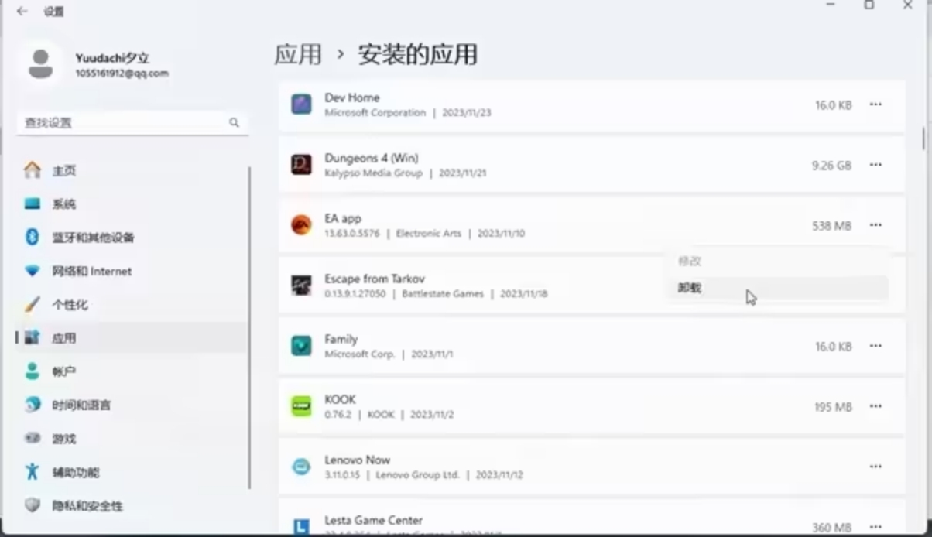
Task: Open the three-dot menu for Lenovo Now
Action: (875, 467)
